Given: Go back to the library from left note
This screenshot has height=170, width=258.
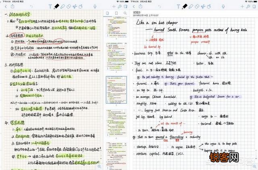Looking at the screenshot, I should point(6,6).
